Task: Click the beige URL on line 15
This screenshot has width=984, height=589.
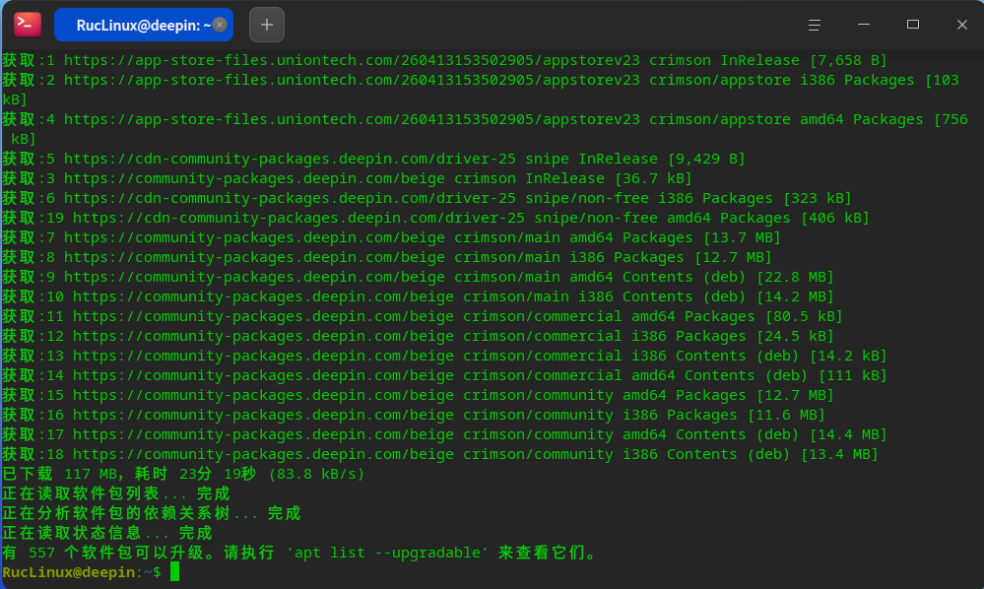Action: click(263, 395)
